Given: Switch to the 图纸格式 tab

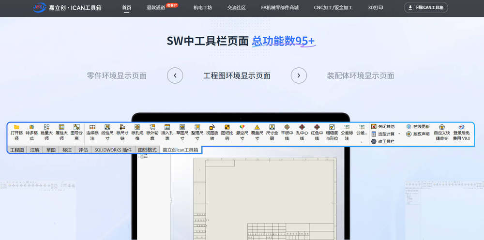Looking at the screenshot, I should [x=147, y=150].
